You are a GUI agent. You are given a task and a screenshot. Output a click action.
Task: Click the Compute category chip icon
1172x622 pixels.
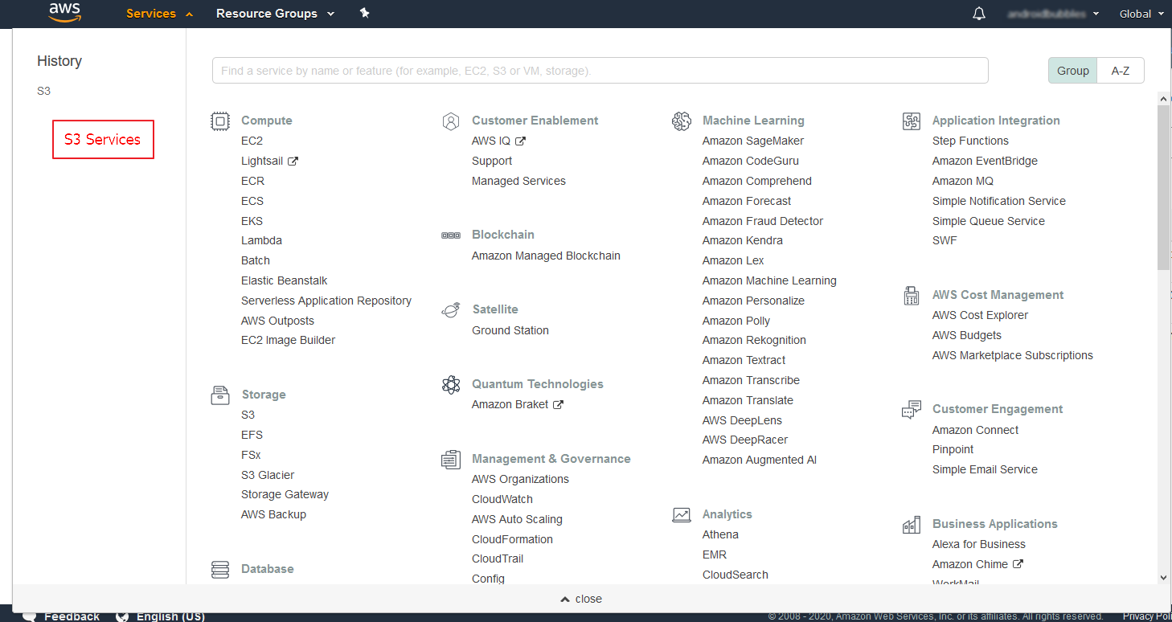pos(219,121)
